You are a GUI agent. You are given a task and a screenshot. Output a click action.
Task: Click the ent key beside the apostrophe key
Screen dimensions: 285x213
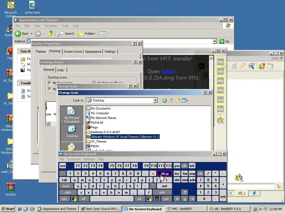pos(164,186)
